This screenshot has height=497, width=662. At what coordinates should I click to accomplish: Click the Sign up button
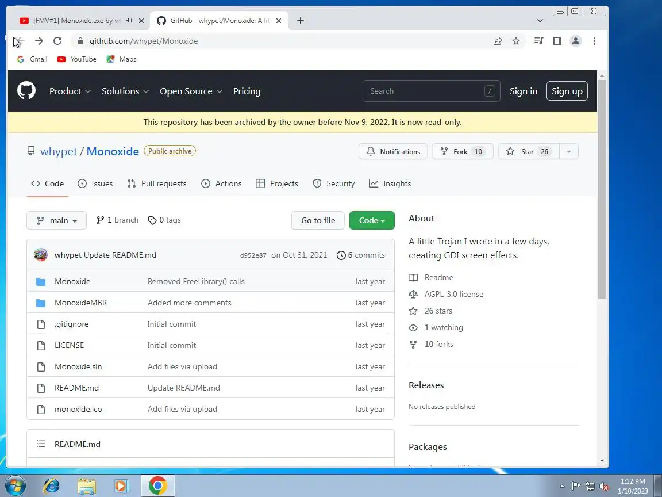point(567,91)
